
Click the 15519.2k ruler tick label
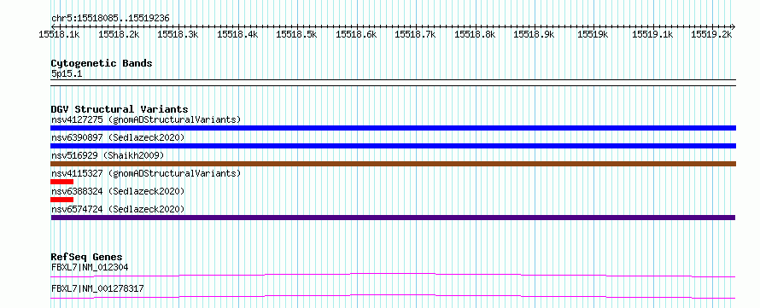click(712, 34)
